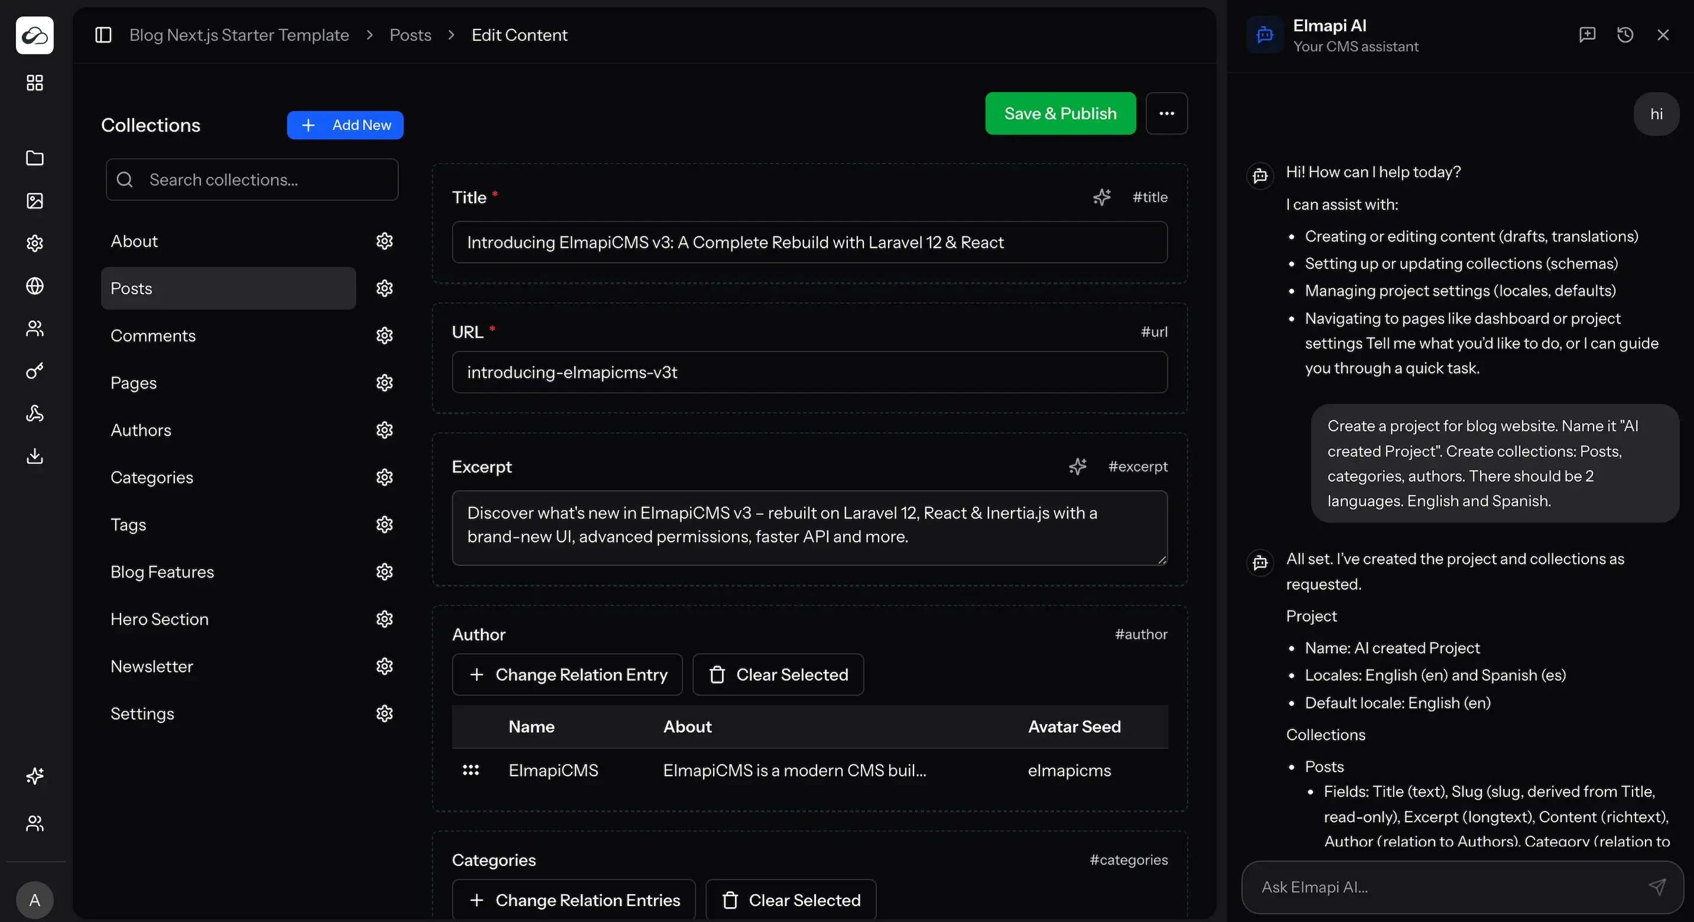Image resolution: width=1694 pixels, height=922 pixels.
Task: Focus the Title text input
Action: [x=810, y=242]
